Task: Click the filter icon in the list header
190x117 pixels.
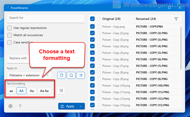Action: [176, 19]
